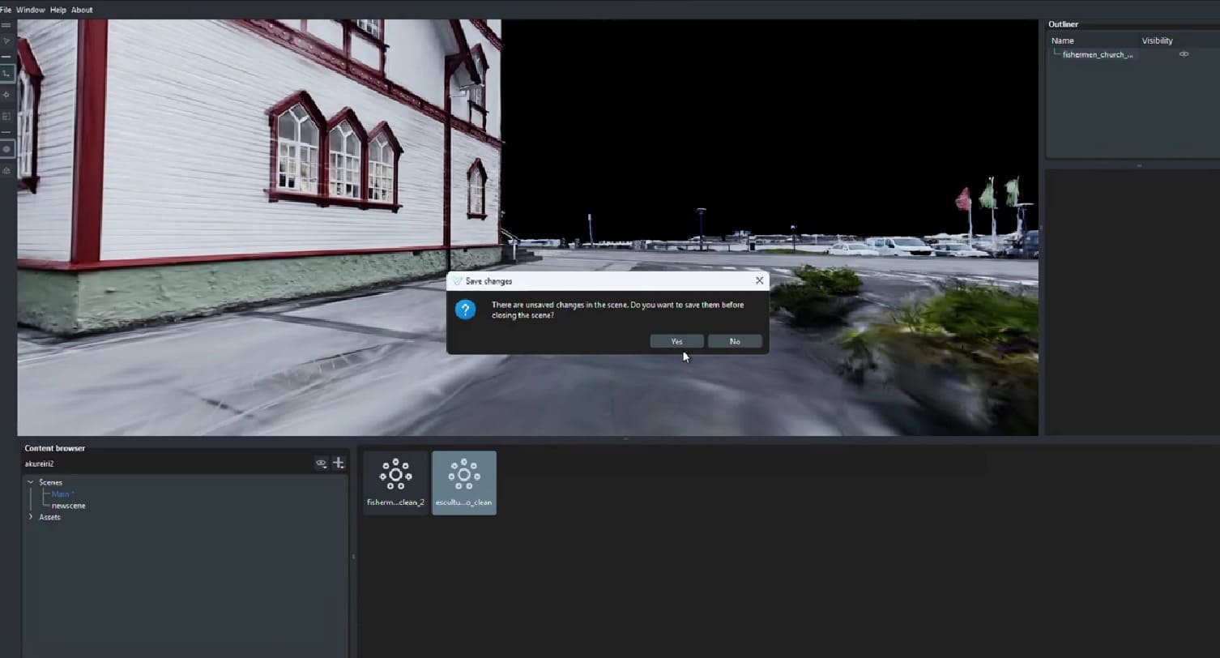This screenshot has height=658, width=1220.
Task: Click the blue question mark dialog icon
Action: (x=465, y=310)
